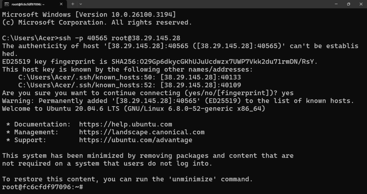Close the root@fc6cfdf97096 tab
The width and height of the screenshot is (367, 194).
(x=61, y=4)
